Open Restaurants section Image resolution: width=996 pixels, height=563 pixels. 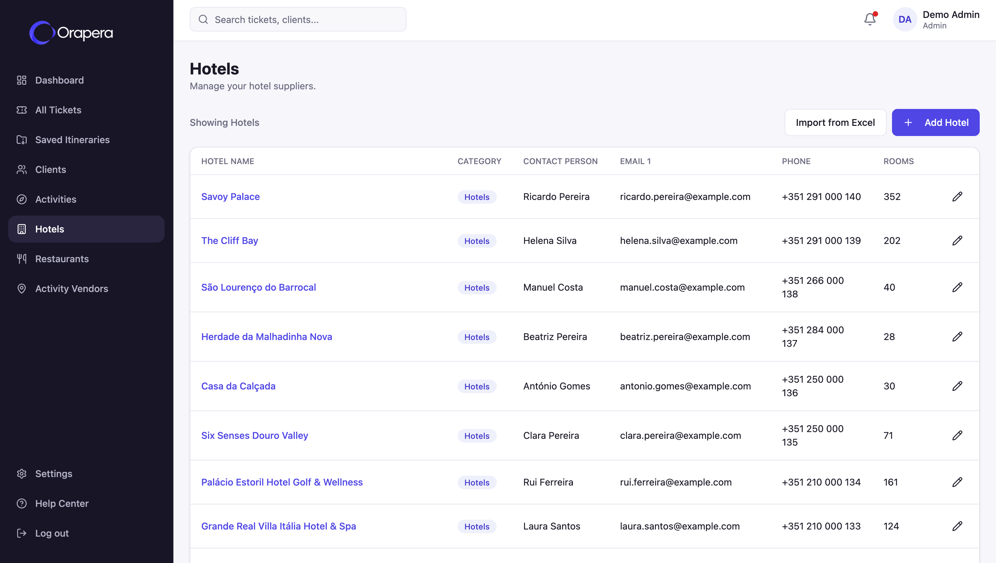point(86,259)
